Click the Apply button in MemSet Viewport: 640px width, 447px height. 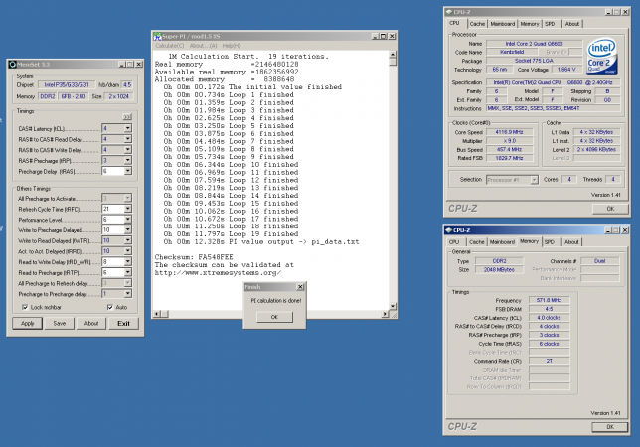[28, 324]
